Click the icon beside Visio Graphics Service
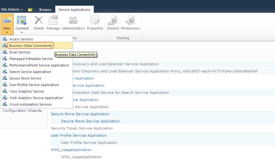The height and width of the screenshot is (164, 275). (5, 91)
